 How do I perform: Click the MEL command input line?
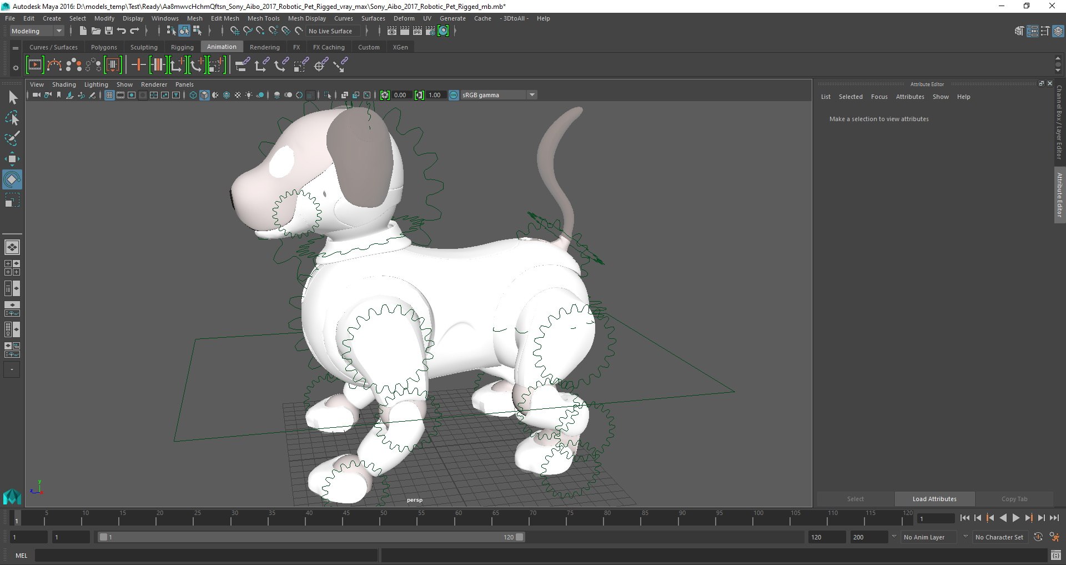click(206, 555)
